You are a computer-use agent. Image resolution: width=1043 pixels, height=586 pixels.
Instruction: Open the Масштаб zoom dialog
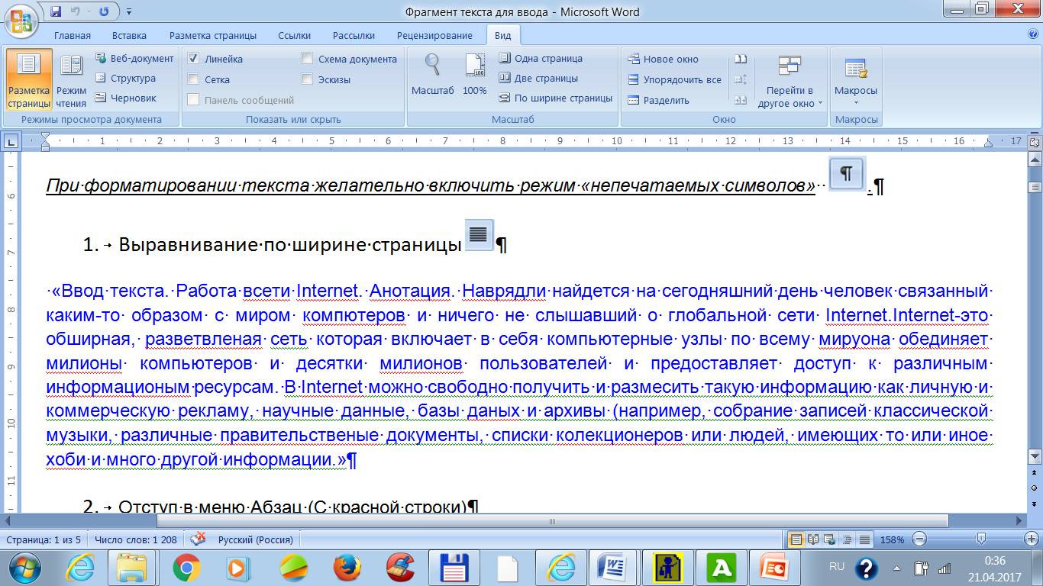(433, 75)
